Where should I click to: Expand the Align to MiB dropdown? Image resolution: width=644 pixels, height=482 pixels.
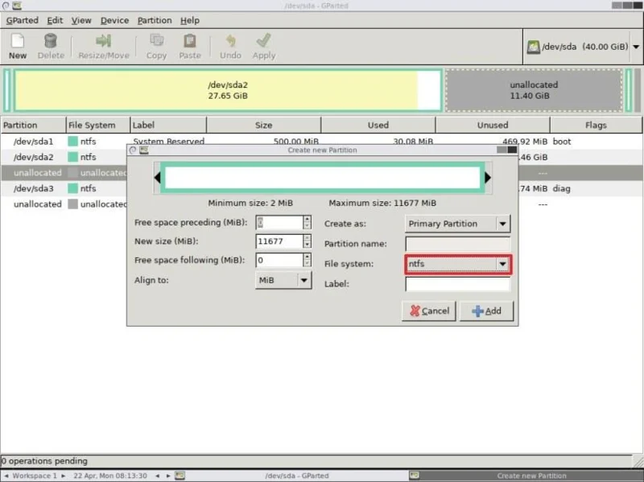click(x=304, y=280)
